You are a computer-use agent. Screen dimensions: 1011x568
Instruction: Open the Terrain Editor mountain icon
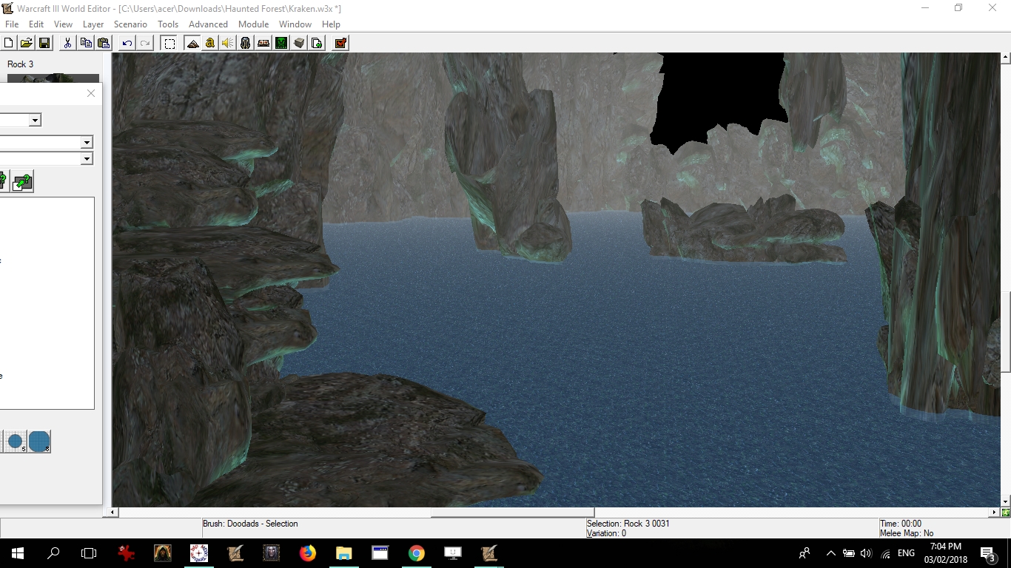click(x=192, y=43)
